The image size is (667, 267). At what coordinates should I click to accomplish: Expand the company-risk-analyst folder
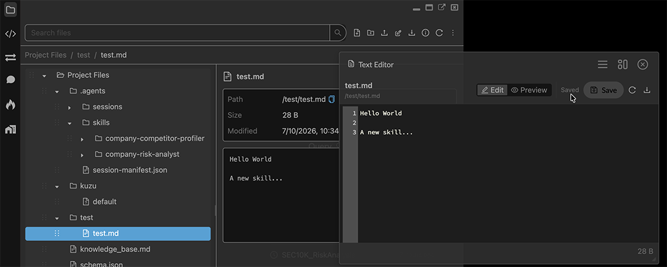point(82,155)
